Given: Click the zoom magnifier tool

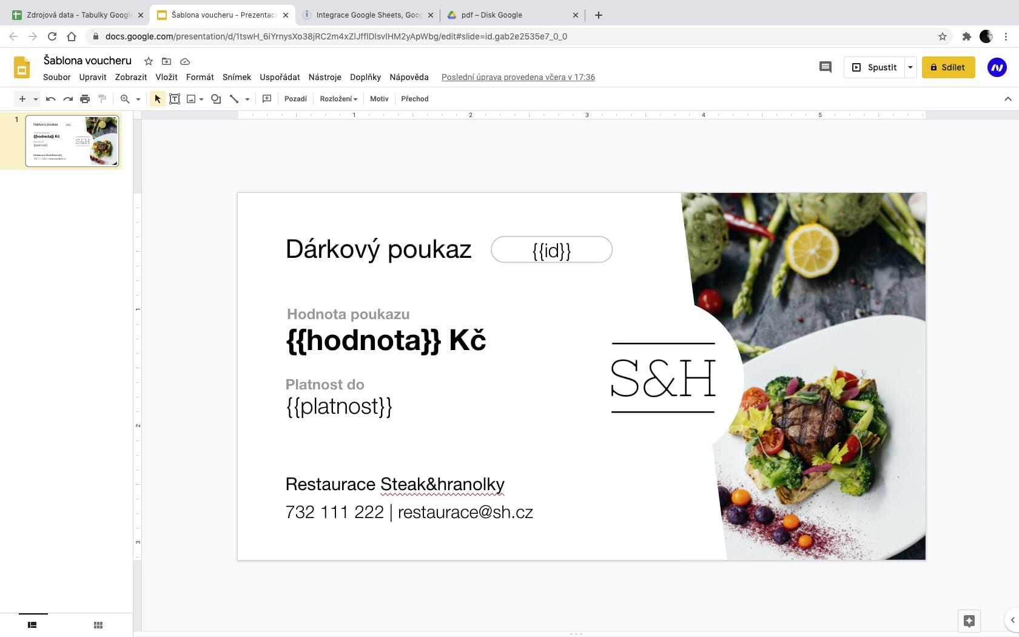Looking at the screenshot, I should [x=125, y=99].
